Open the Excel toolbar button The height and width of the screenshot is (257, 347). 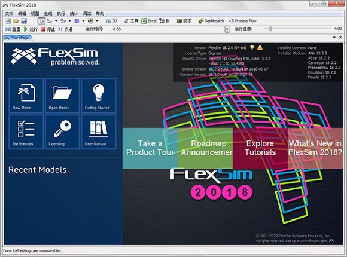tap(149, 21)
